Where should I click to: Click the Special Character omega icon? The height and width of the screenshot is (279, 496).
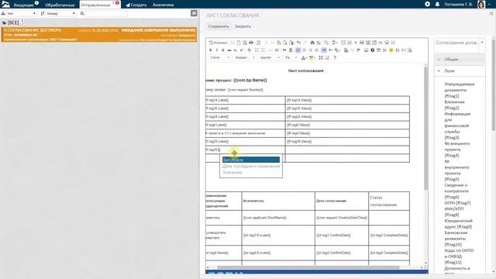[x=398, y=50]
